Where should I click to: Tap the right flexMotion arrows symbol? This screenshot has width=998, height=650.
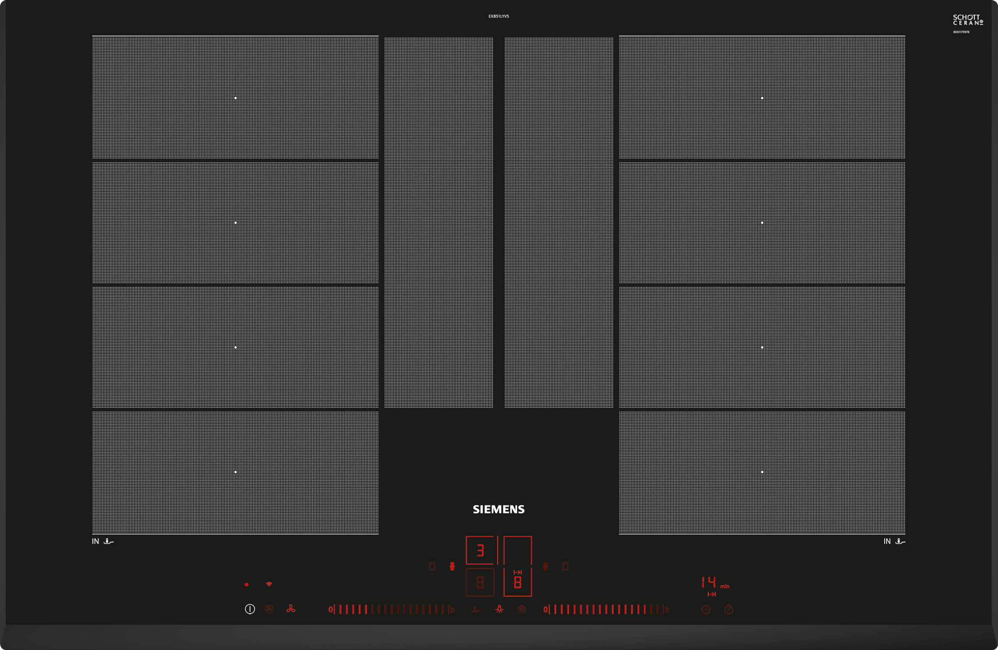pos(565,566)
